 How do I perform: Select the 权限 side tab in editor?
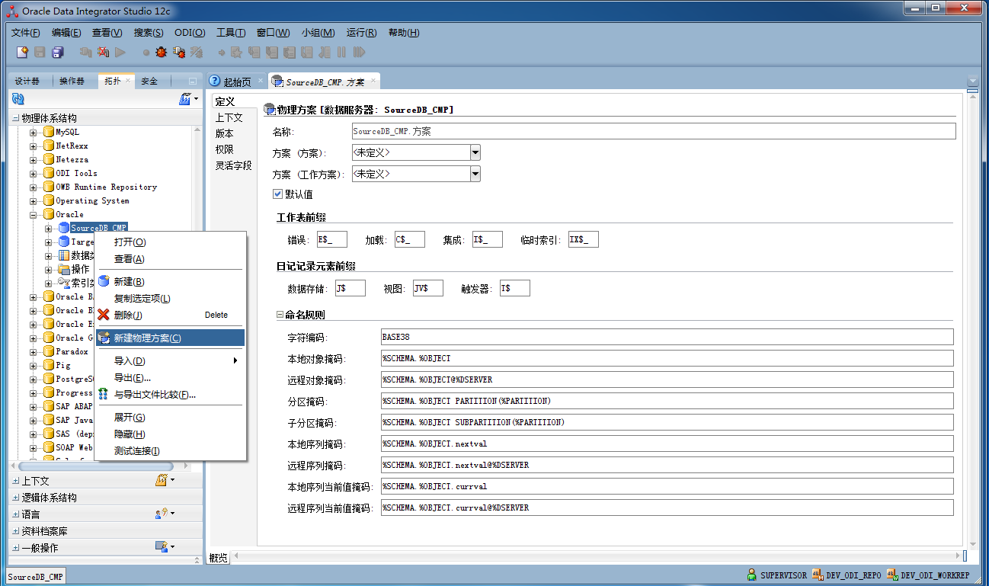click(224, 149)
